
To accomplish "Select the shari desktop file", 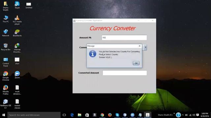I will pos(17,61).
